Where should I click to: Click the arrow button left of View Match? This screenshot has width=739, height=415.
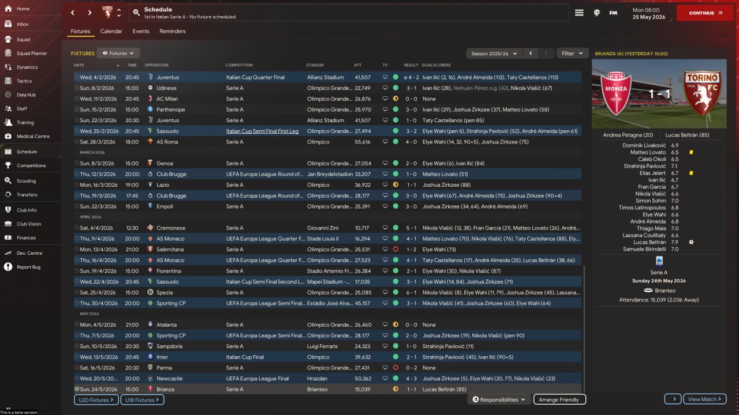tap(673, 399)
